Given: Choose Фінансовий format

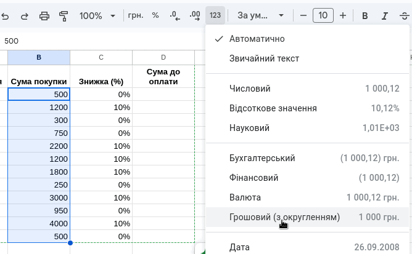Looking at the screenshot, I should tap(307, 178).
